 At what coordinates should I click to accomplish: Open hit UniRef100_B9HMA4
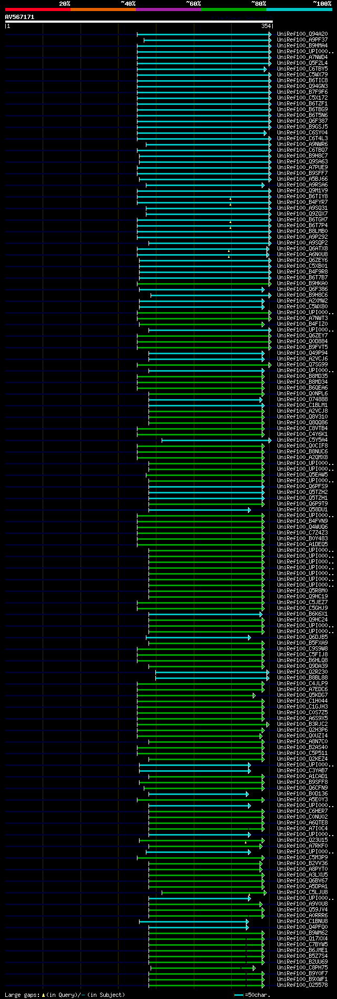(x=302, y=45)
